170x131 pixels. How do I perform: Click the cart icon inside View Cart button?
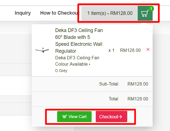click(x=65, y=117)
